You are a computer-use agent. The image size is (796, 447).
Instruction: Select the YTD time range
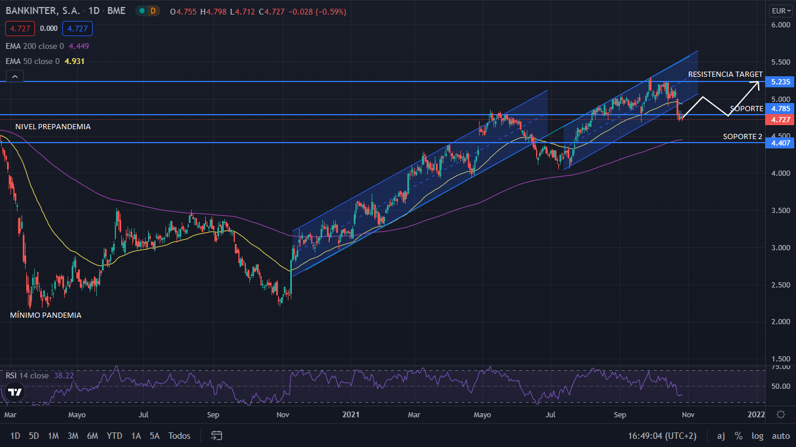click(x=115, y=435)
